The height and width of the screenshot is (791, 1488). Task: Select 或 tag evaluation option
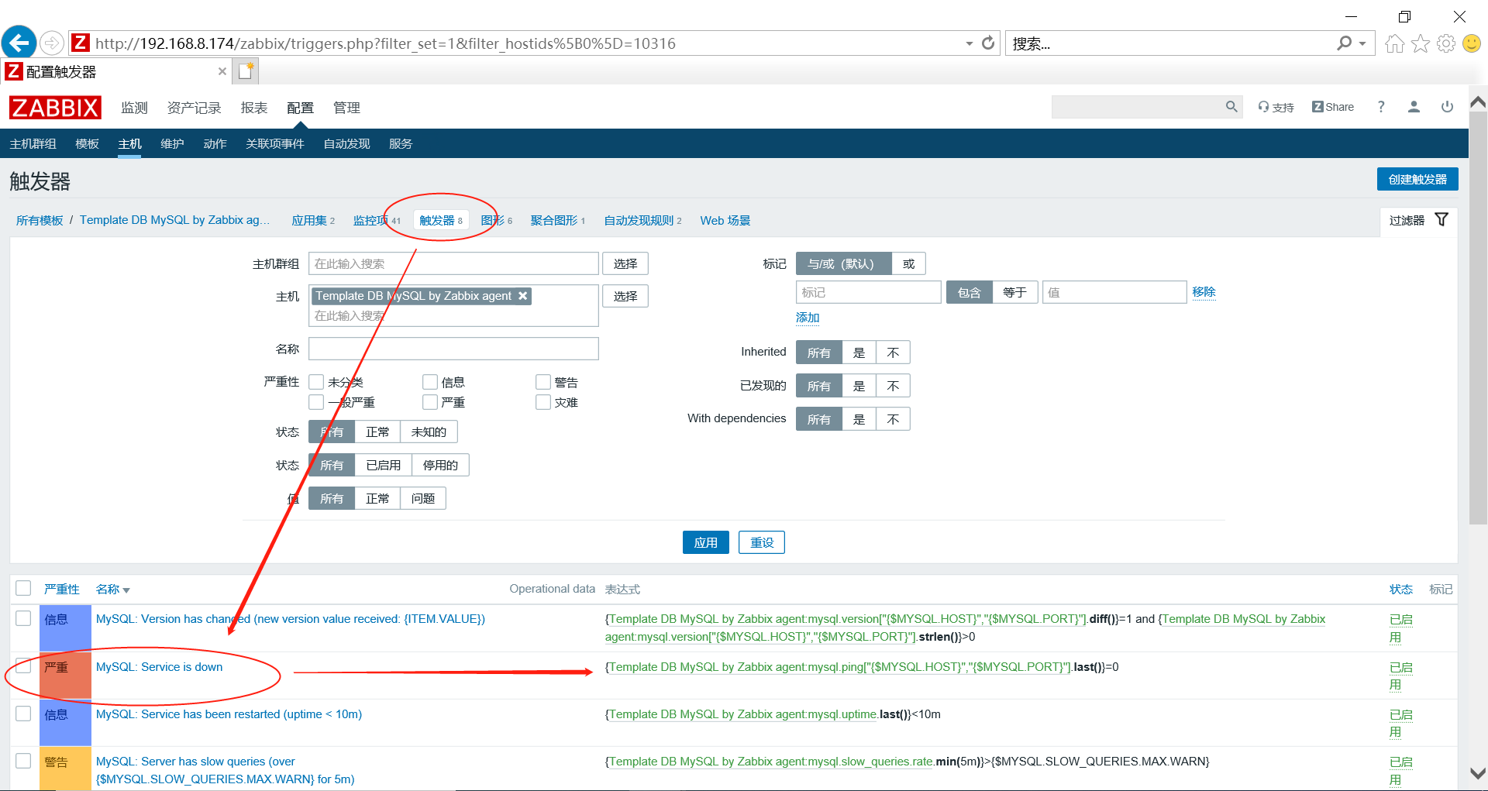(908, 263)
